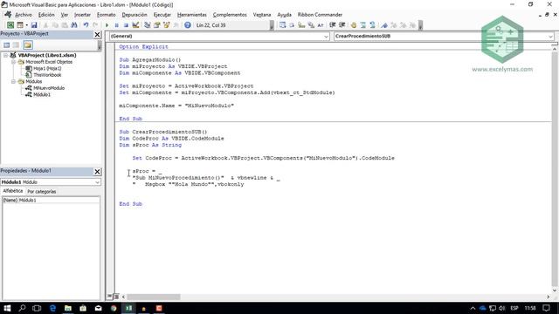Toggle breakpoint with the hand icon
The height and width of the screenshot is (314, 559).
coord(354,25)
